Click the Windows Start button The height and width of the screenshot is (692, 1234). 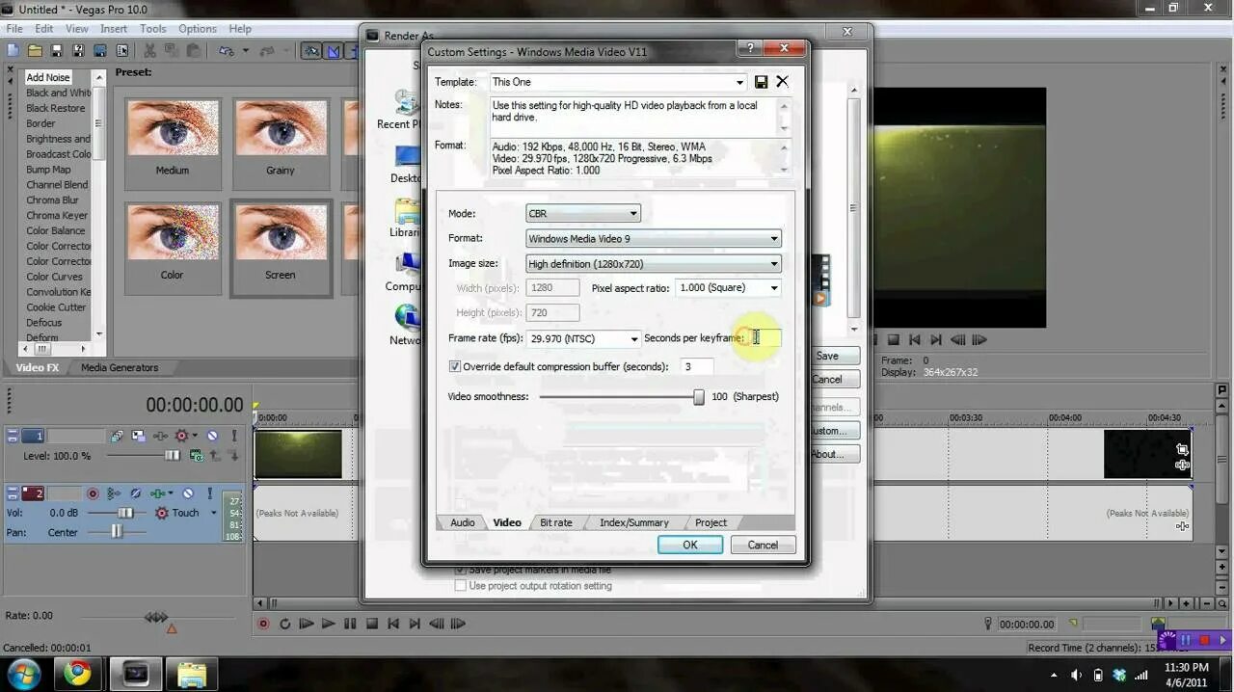coord(22,673)
